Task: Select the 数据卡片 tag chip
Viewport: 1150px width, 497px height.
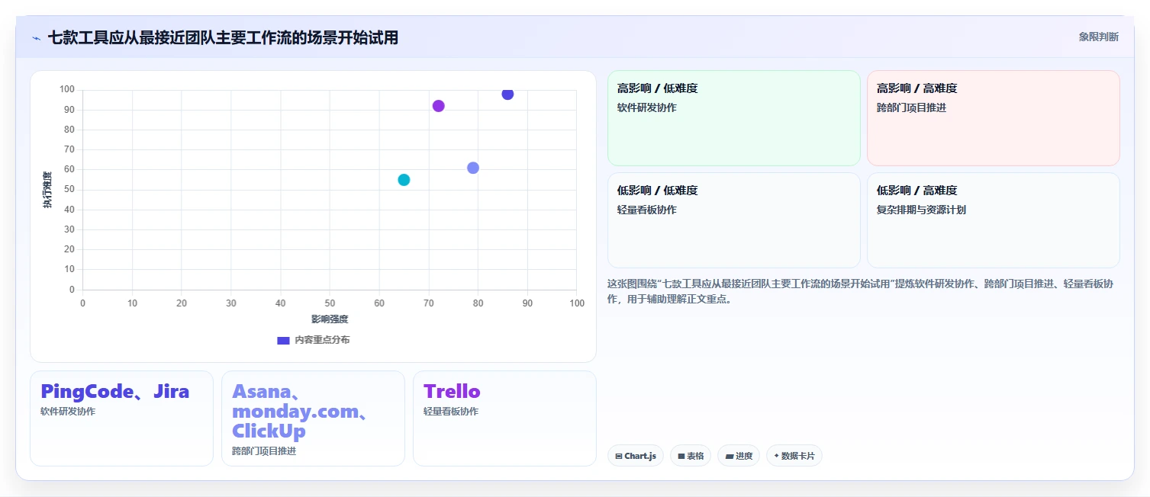Action: (x=794, y=456)
